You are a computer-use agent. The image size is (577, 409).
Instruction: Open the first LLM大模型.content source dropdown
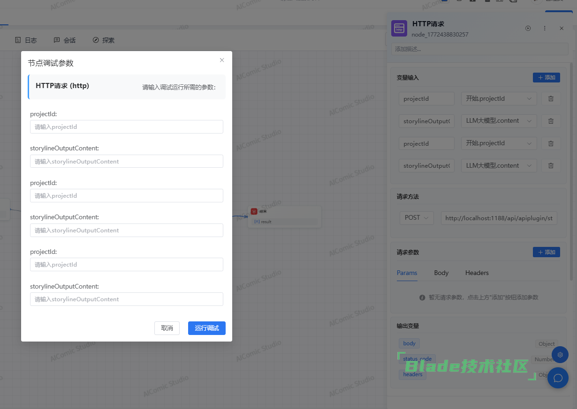click(499, 121)
